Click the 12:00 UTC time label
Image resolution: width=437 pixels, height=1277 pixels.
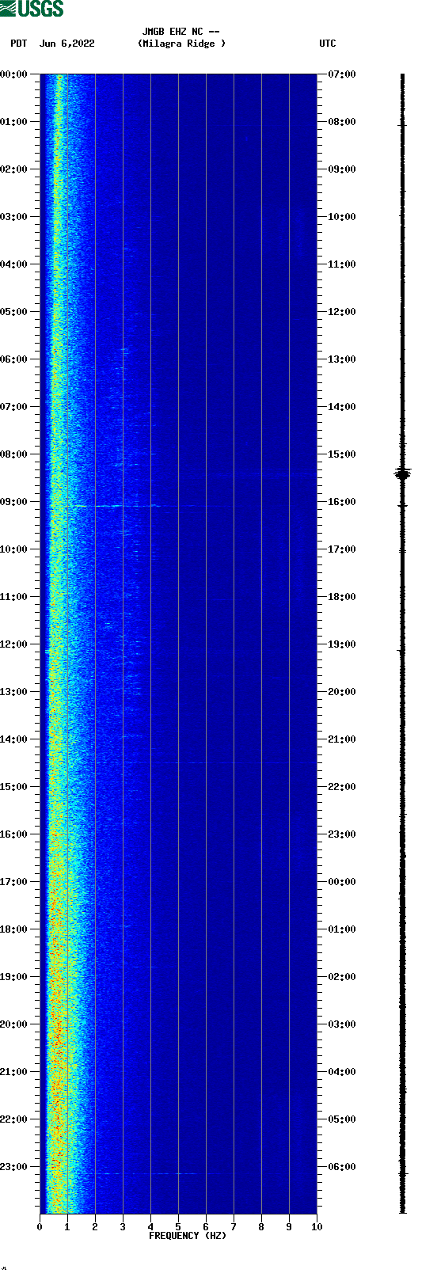[342, 312]
